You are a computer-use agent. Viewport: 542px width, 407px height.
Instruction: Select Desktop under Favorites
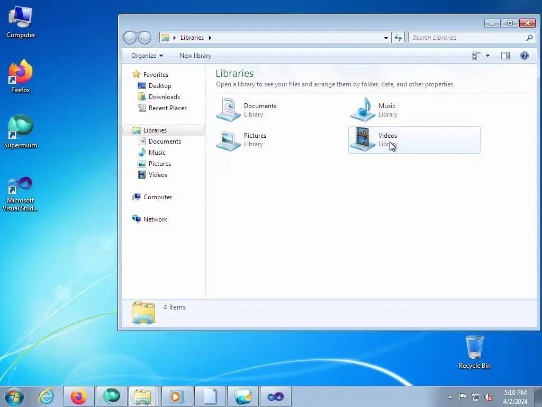tap(160, 85)
